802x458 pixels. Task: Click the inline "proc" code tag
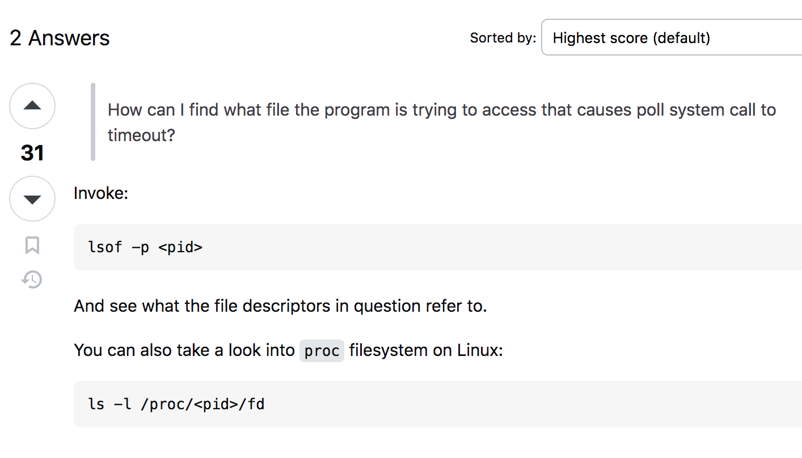(322, 351)
